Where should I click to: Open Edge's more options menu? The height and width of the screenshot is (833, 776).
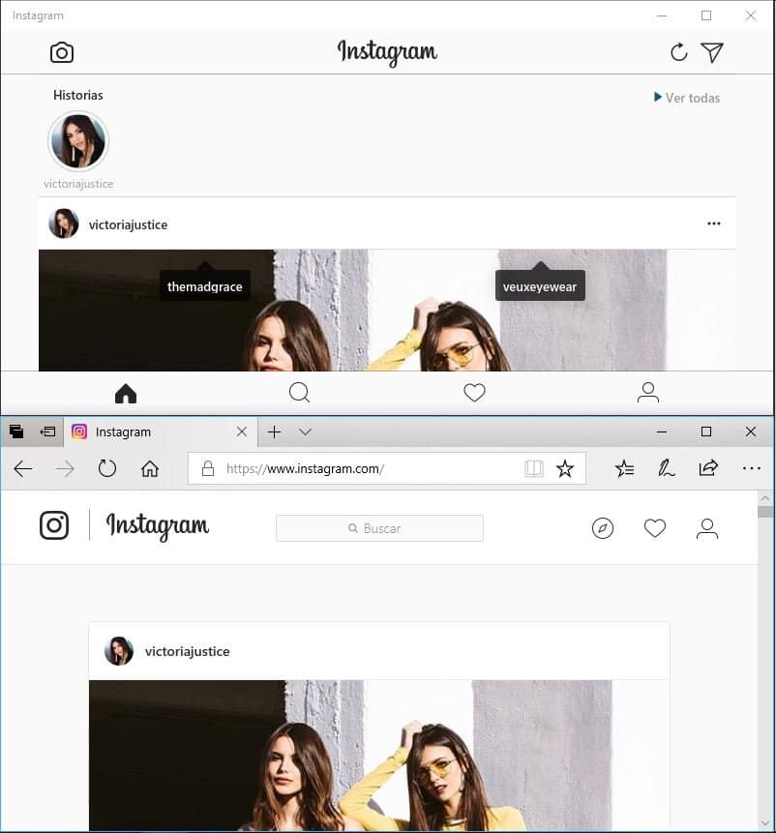click(752, 468)
